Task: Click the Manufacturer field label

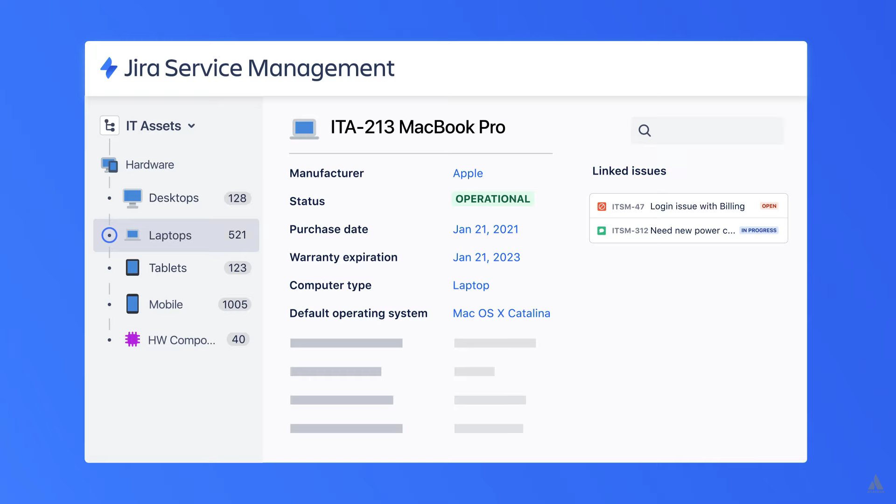Action: (x=326, y=173)
